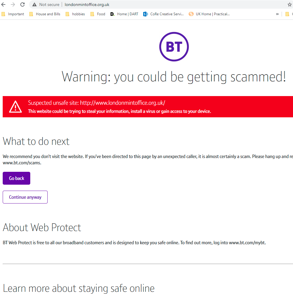Click the Continue anyway button

25,197
